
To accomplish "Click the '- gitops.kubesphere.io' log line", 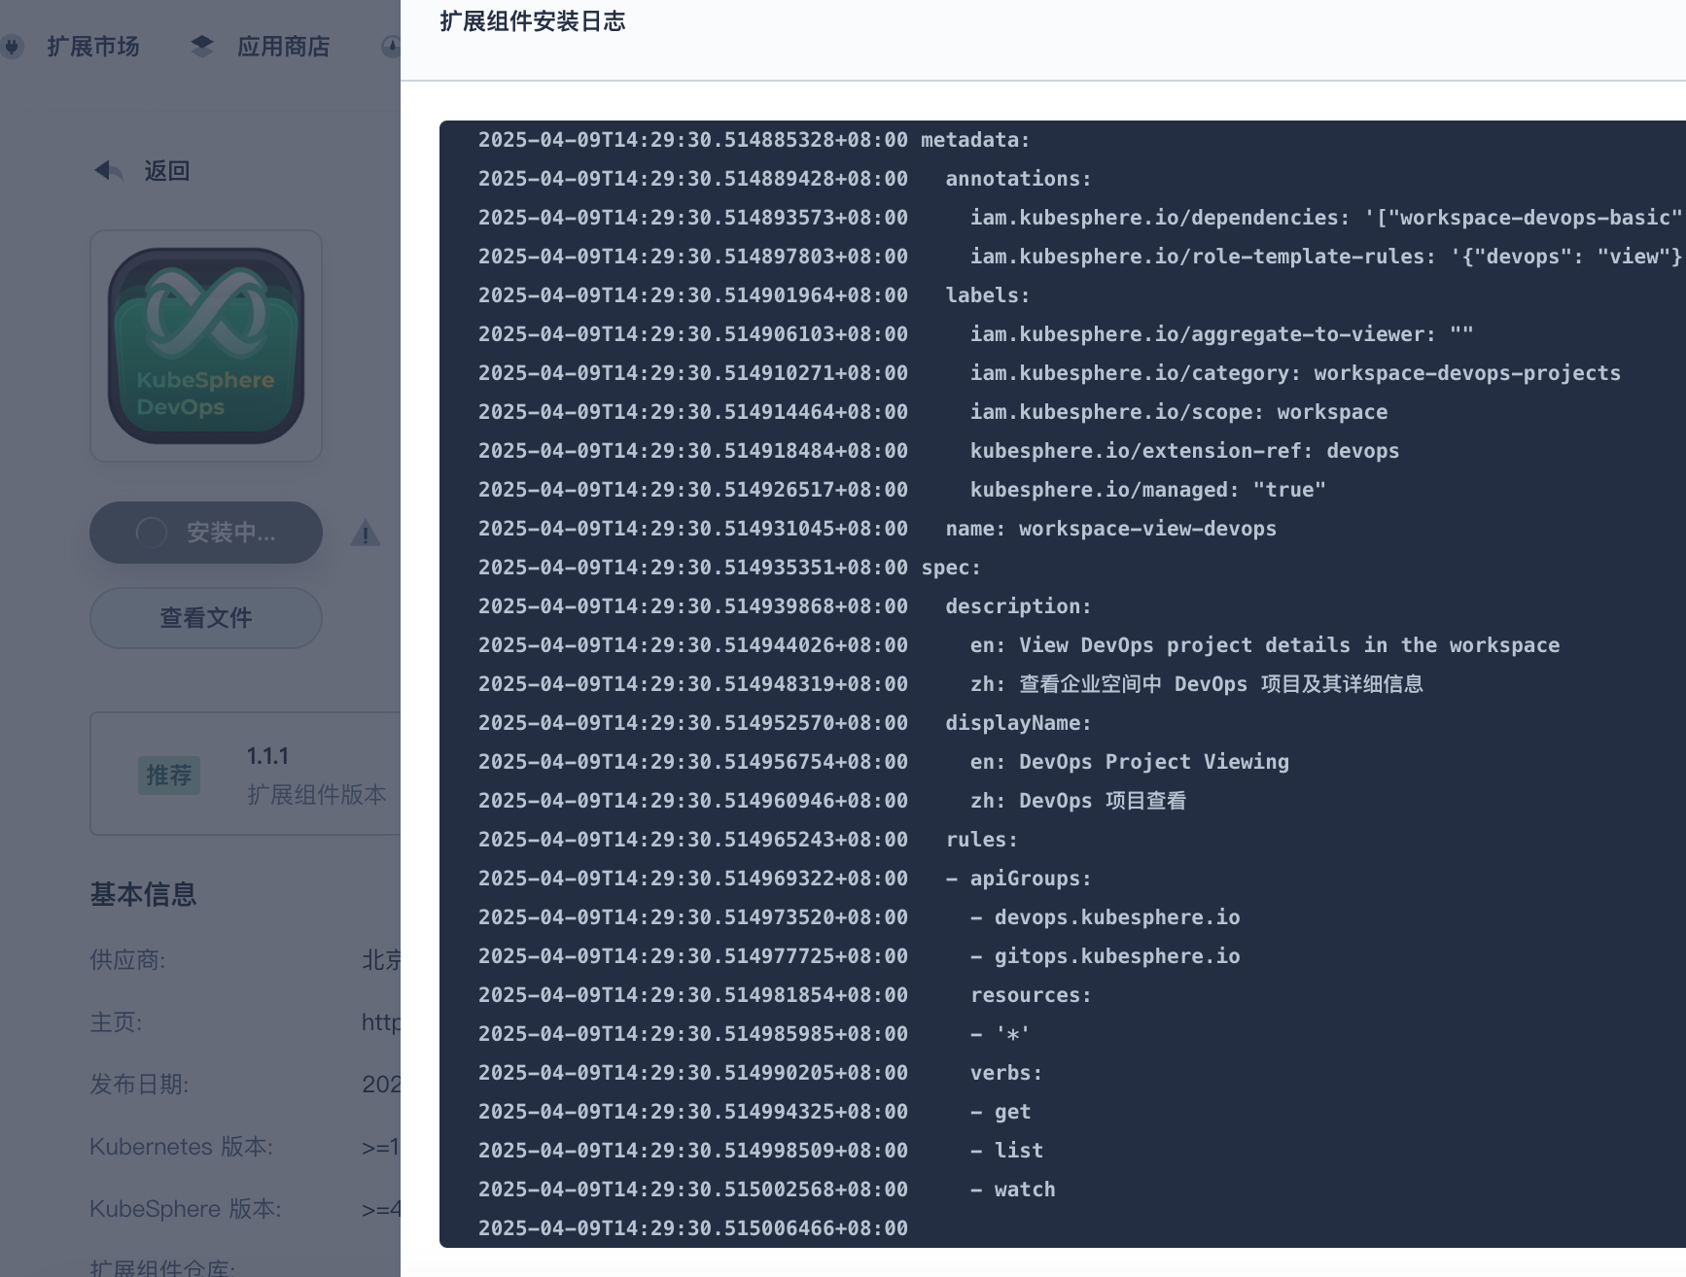I will coord(860,956).
